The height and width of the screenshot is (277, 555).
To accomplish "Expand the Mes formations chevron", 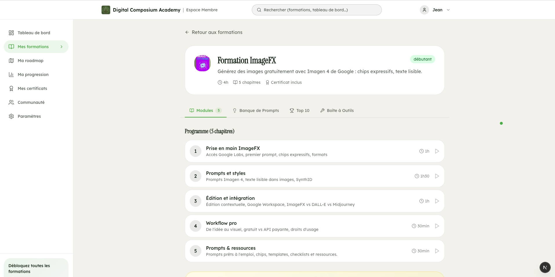I will [61, 46].
